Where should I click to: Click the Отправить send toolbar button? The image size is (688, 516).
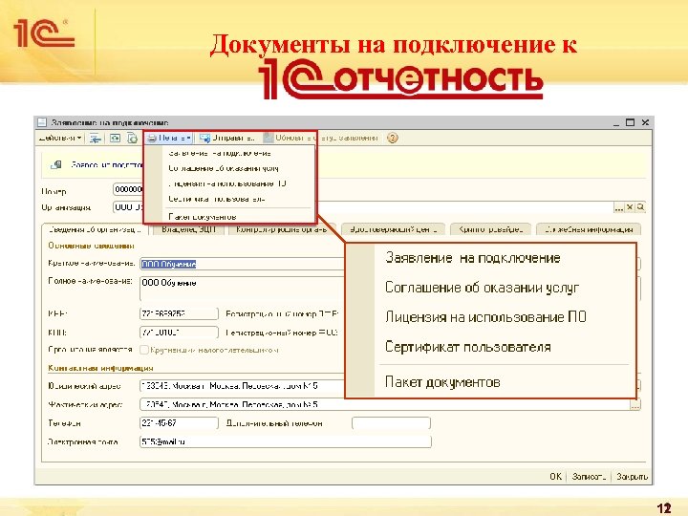coord(227,139)
